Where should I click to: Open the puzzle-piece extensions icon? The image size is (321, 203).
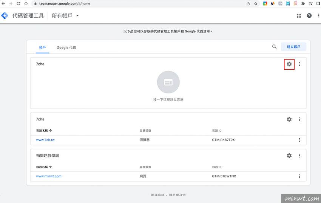(x=303, y=3)
